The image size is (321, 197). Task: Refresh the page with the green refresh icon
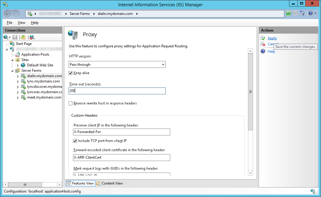pyautogui.click(x=289, y=13)
